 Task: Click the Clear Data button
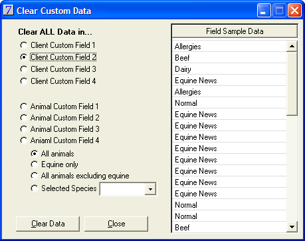click(x=48, y=224)
